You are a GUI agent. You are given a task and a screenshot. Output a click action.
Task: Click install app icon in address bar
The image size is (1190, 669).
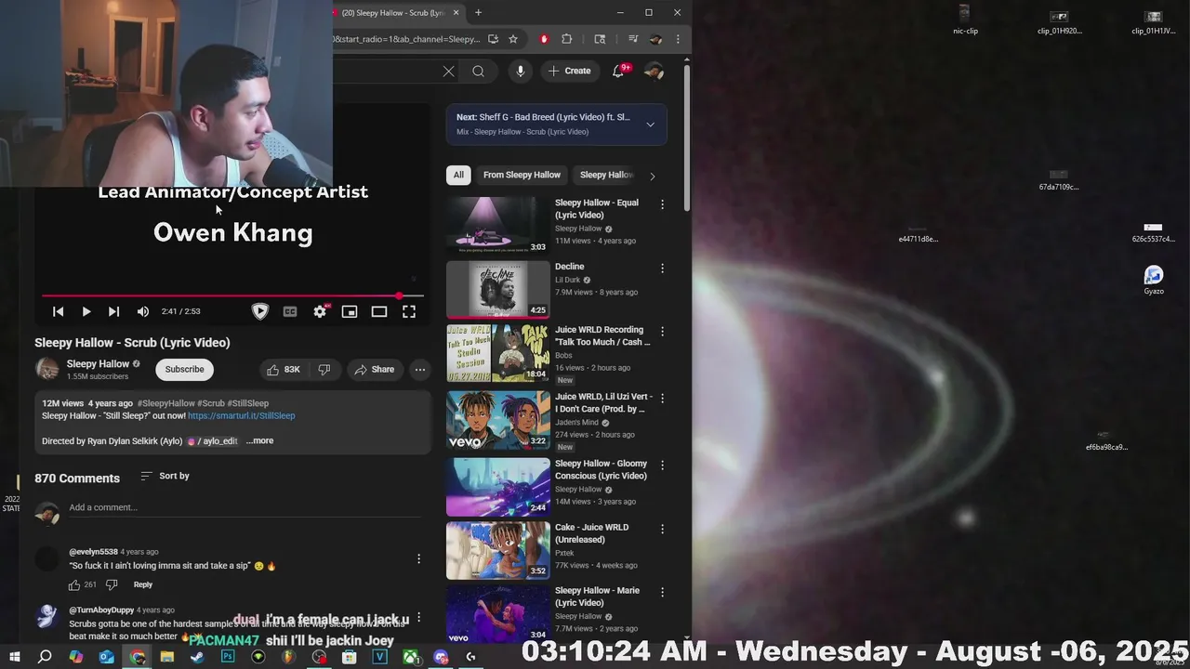point(493,39)
